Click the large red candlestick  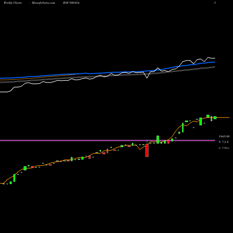click(x=147, y=151)
